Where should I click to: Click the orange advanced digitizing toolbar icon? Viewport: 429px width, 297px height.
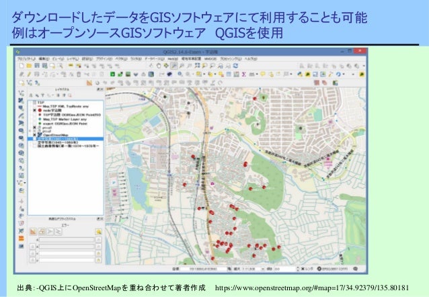coord(89,83)
